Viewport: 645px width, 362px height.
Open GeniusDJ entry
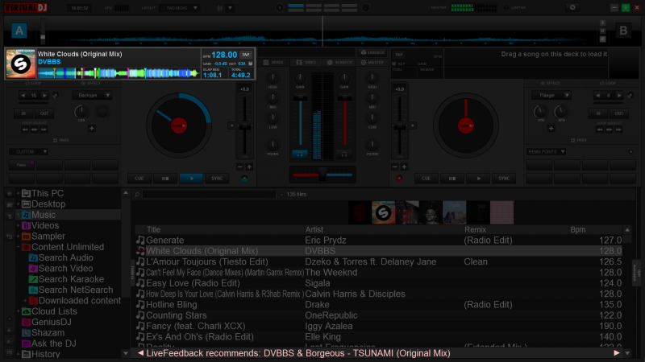click(52, 323)
